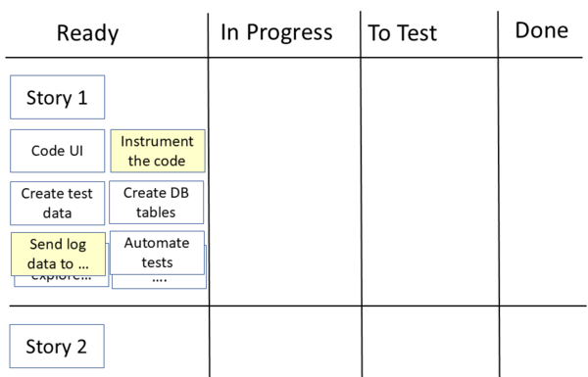588x377 pixels.
Task: Select the Create DB tables card
Action: tap(157, 203)
